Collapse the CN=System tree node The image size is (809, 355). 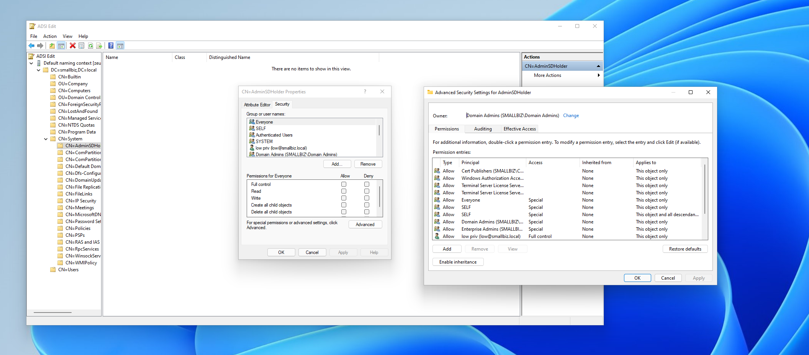46,139
